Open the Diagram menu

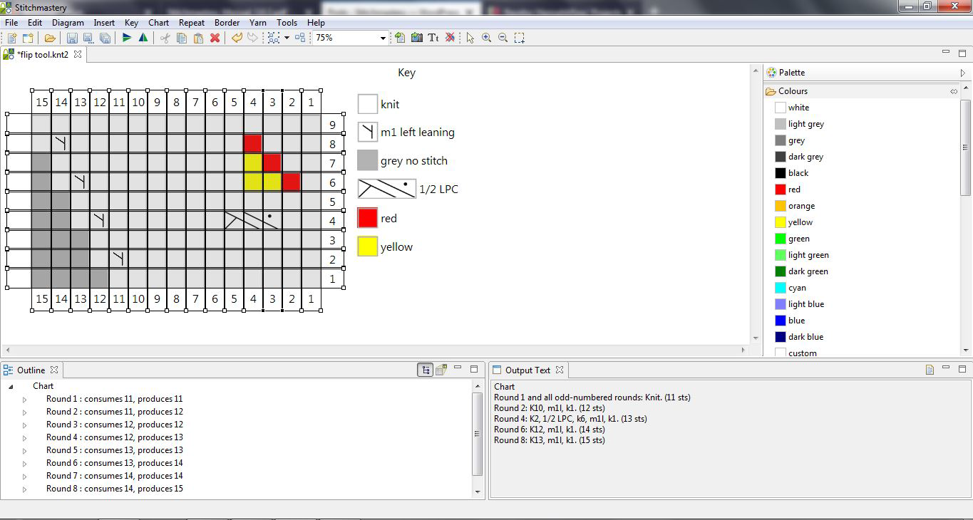pyautogui.click(x=68, y=23)
